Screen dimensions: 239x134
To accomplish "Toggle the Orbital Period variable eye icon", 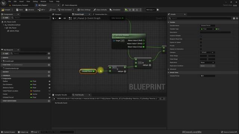I will click(50, 98).
